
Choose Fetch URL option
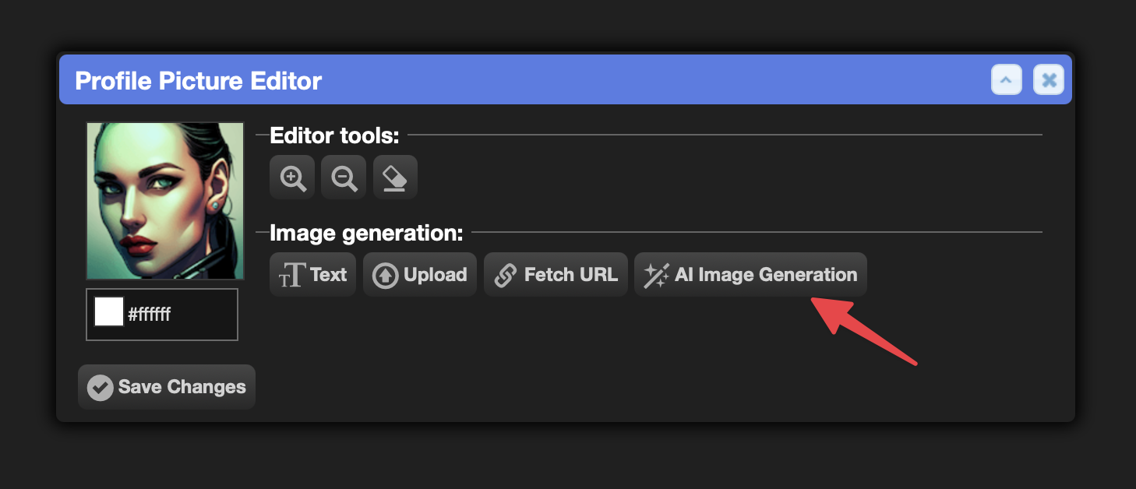(x=556, y=274)
